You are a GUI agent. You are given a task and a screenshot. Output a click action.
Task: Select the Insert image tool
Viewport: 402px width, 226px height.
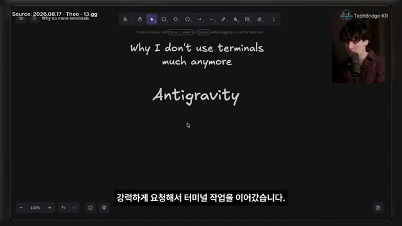(x=247, y=19)
